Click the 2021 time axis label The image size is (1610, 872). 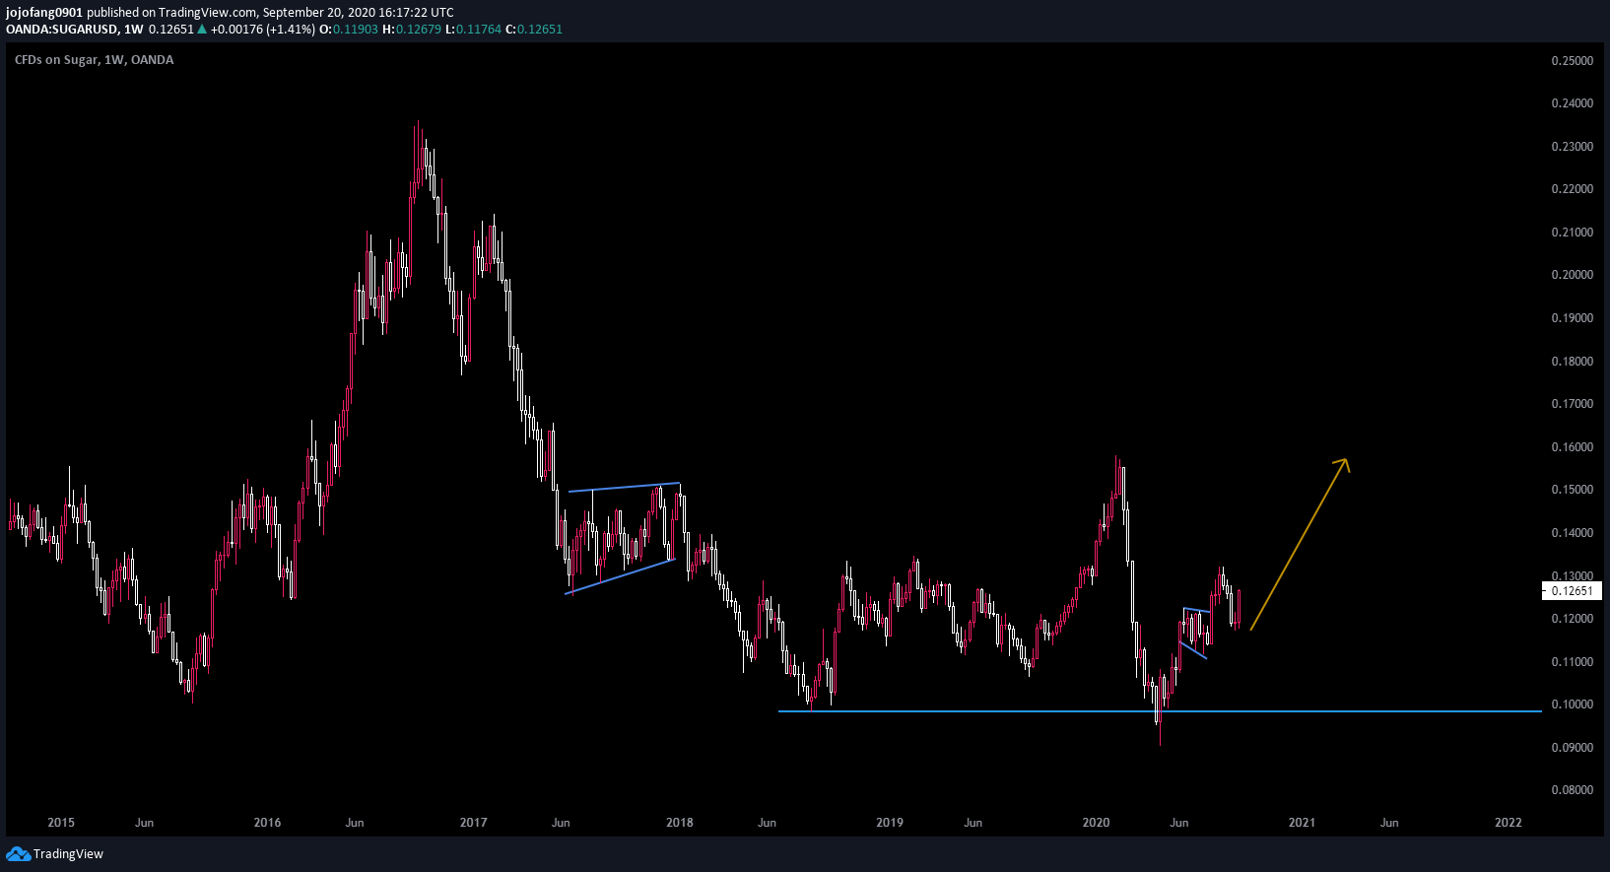1302,823
